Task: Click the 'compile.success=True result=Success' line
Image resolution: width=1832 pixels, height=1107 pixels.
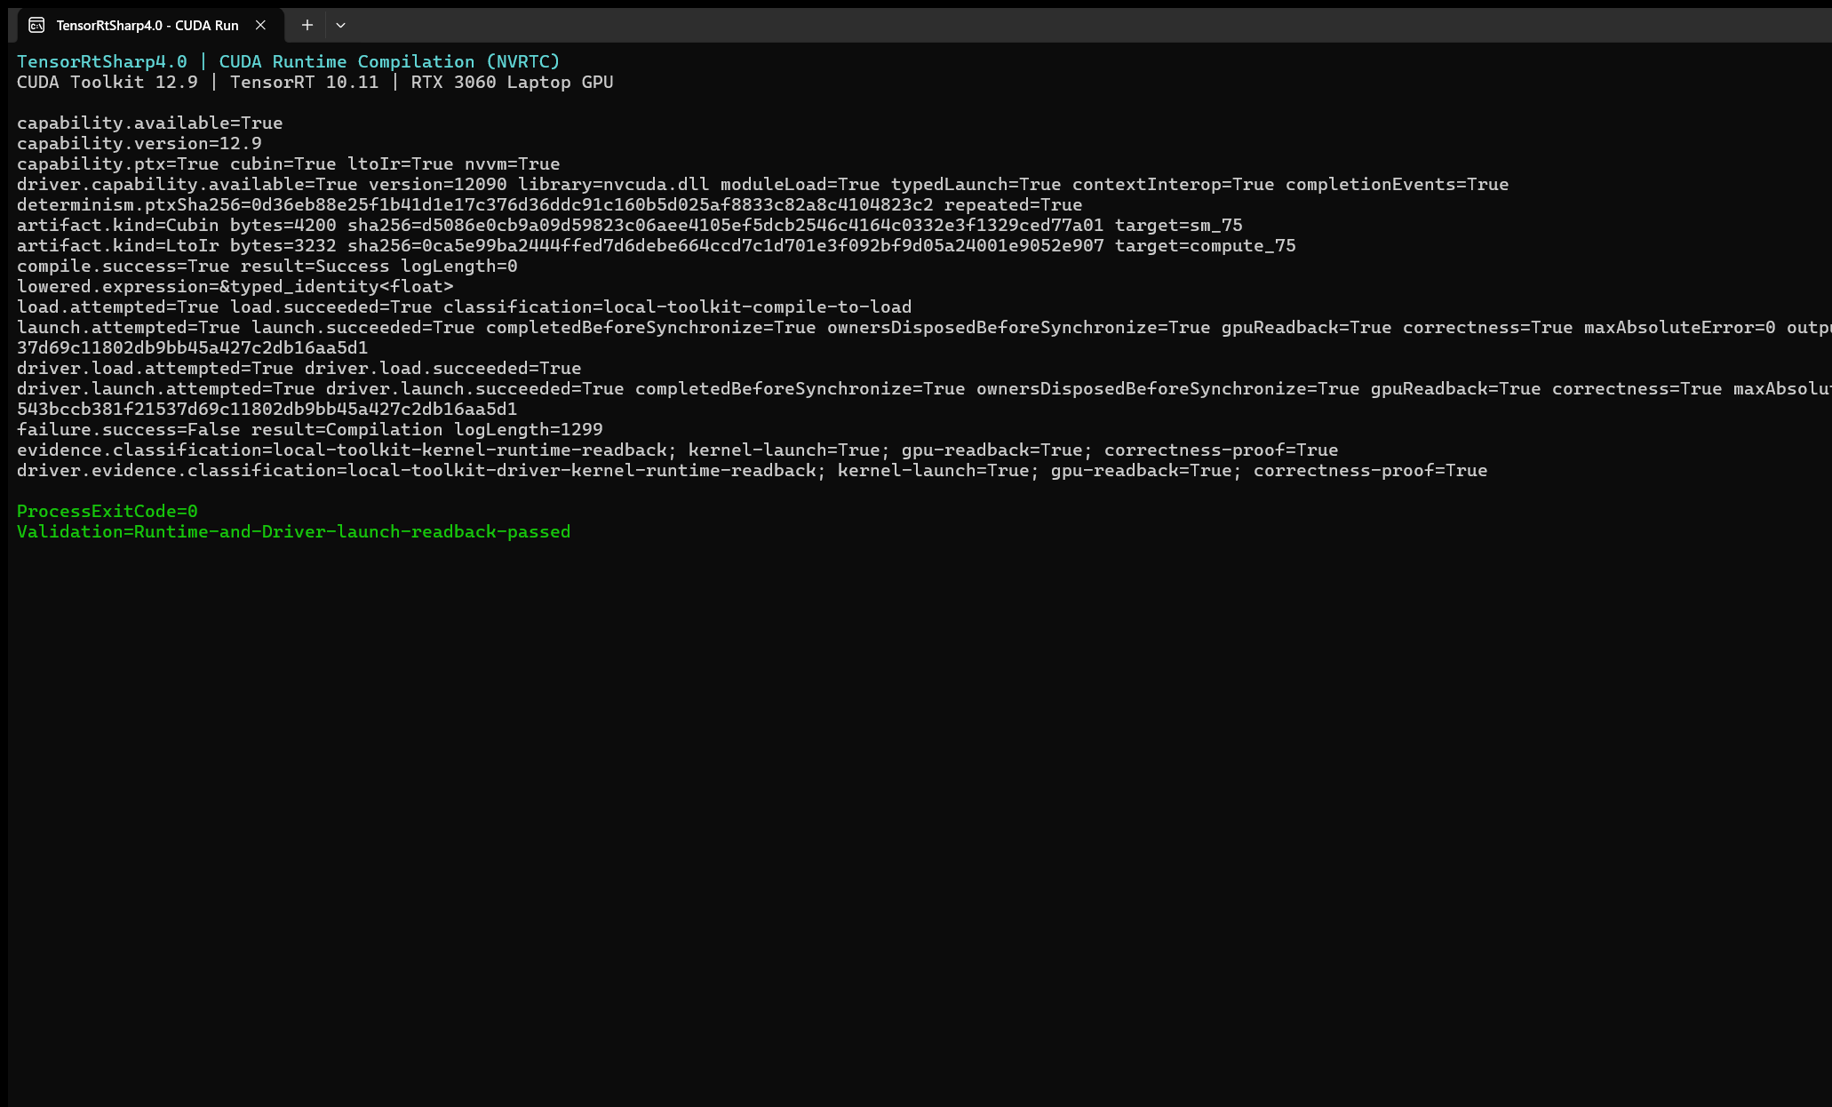Action: [267, 266]
